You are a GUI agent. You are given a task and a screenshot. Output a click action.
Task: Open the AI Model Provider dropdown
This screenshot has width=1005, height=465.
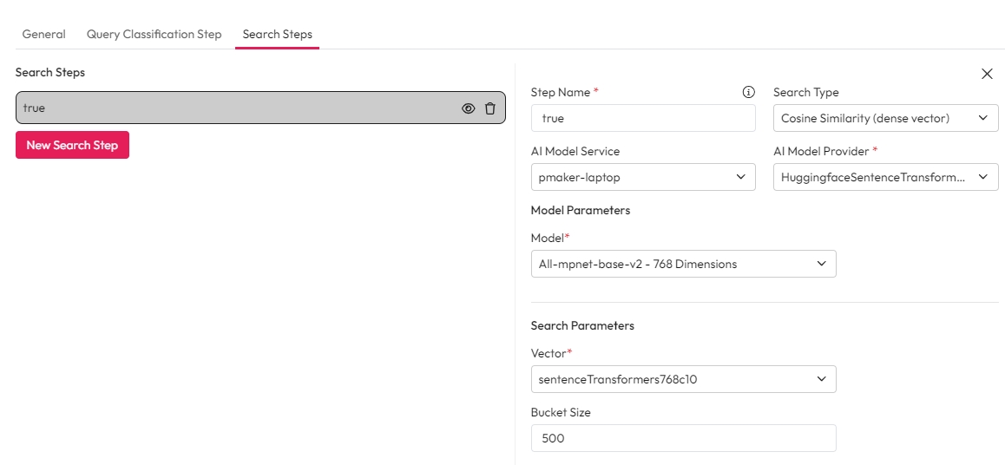[x=885, y=178]
